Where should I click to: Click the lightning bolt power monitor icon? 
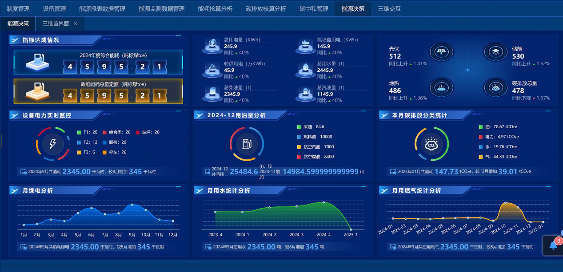point(53,144)
